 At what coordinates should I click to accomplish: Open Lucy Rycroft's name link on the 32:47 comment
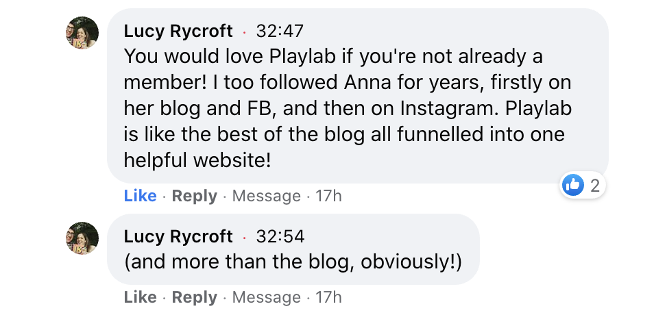pos(178,31)
